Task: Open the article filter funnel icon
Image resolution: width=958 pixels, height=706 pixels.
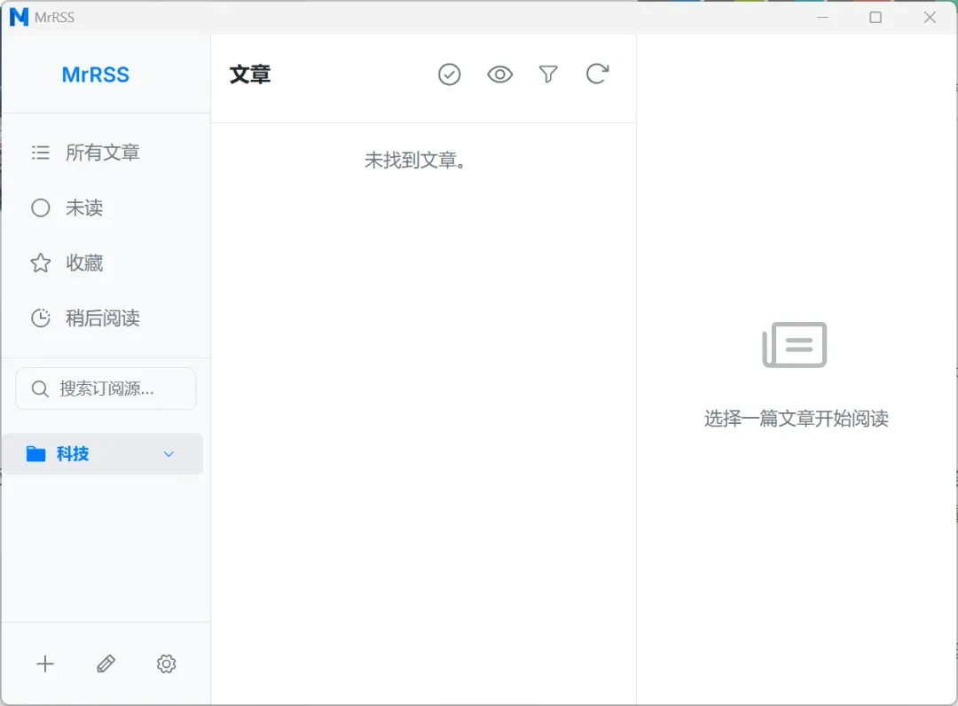Action: click(x=548, y=75)
